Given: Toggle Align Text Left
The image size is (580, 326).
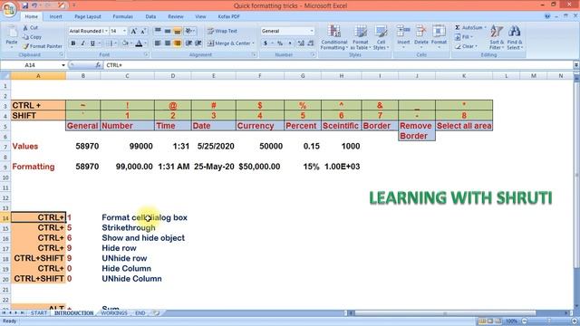Looking at the screenshot, I should tap(158, 43).
